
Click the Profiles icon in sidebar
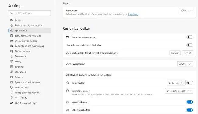pos(12,20)
